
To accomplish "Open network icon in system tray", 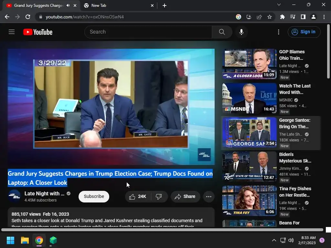I will point(283,240).
